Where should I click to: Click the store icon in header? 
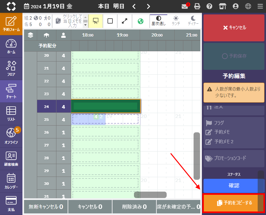click(x=222, y=6)
